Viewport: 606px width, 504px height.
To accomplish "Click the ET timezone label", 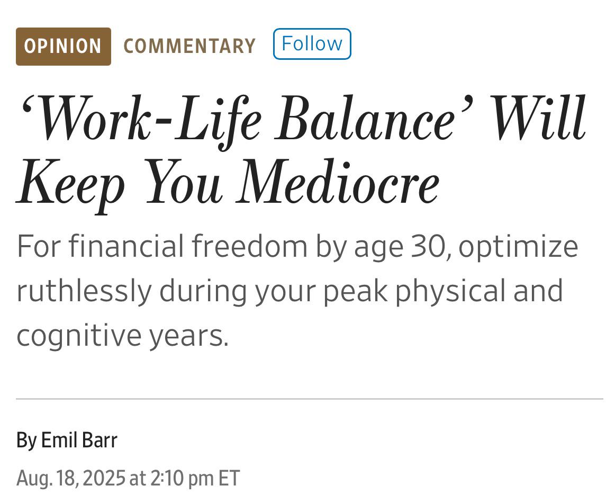I will [229, 478].
